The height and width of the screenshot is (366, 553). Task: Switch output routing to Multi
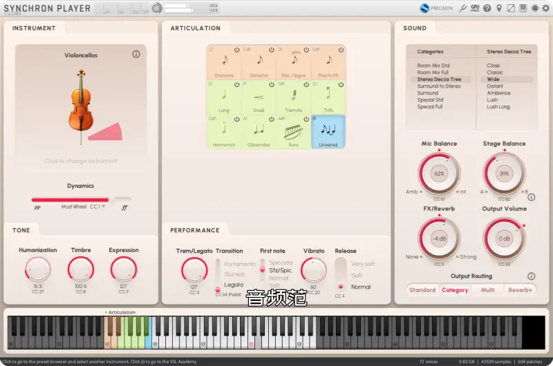488,290
